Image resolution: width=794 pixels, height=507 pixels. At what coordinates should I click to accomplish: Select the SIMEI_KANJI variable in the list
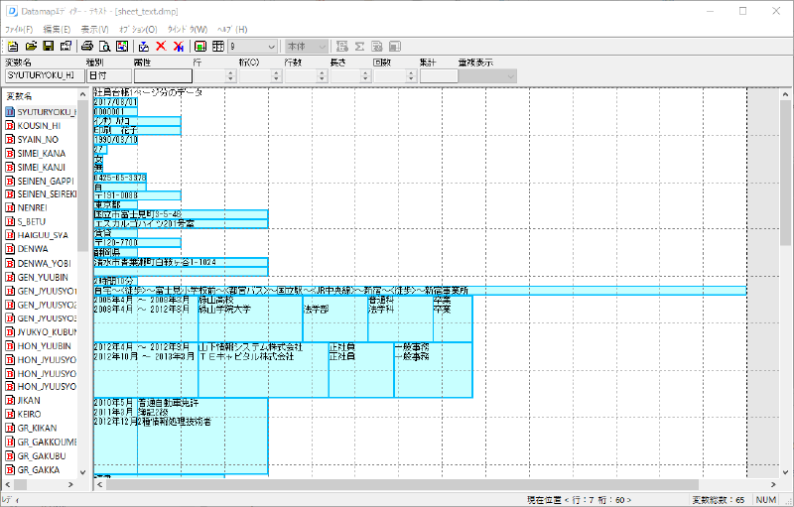tap(40, 168)
